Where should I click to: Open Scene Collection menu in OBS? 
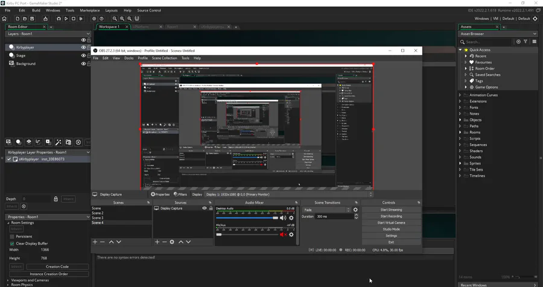click(x=165, y=58)
